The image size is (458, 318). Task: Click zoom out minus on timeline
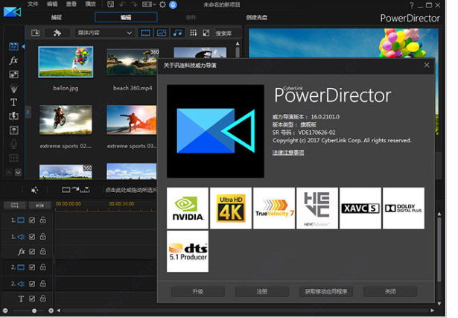pyautogui.click(x=5, y=311)
